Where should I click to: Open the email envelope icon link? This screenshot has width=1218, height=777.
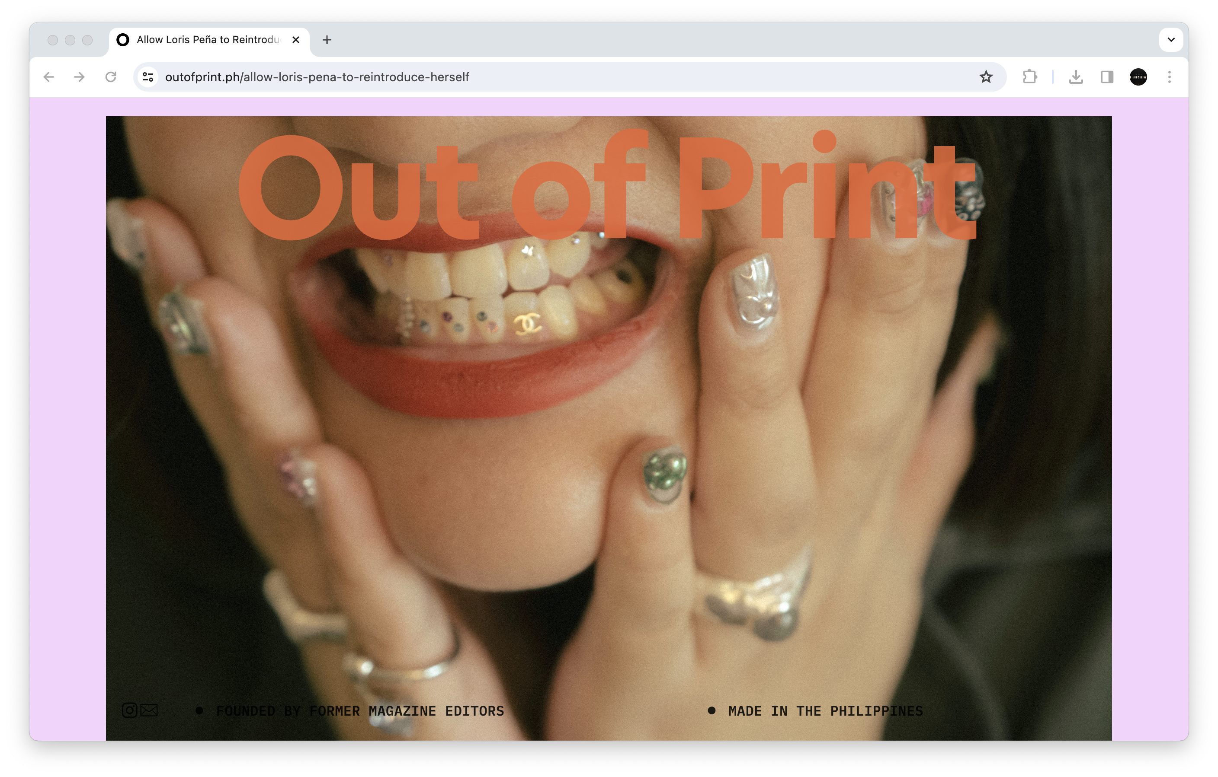click(x=149, y=710)
